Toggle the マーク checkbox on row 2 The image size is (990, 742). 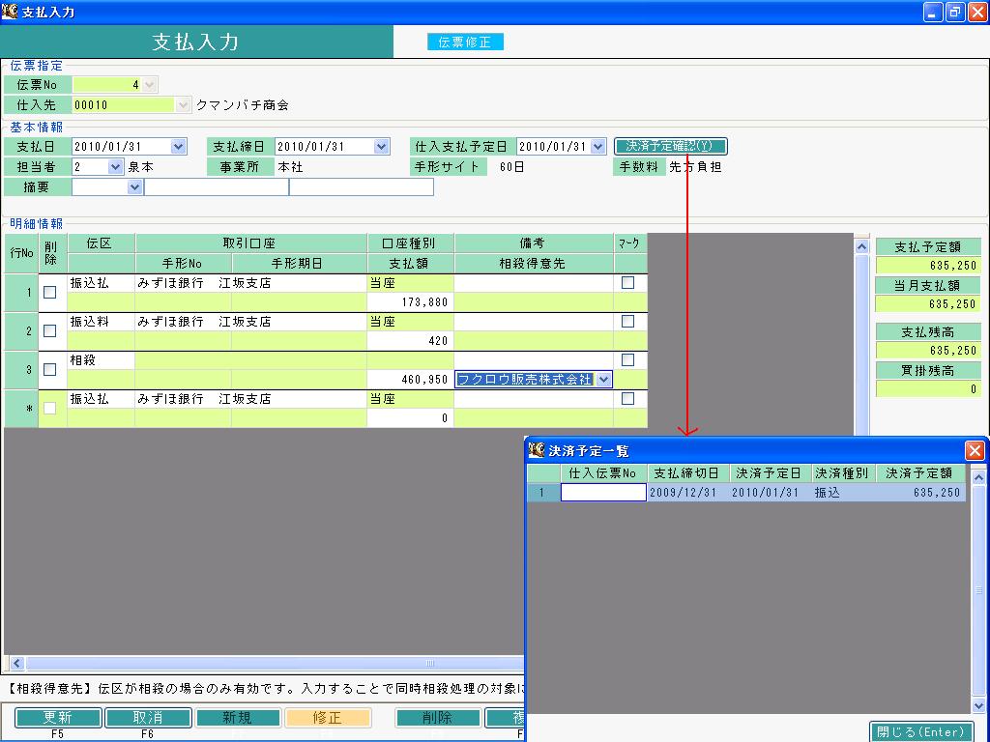[x=627, y=321]
